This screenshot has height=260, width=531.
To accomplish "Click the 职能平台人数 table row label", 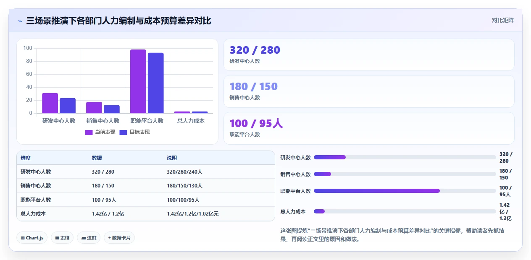I will click(36, 200).
